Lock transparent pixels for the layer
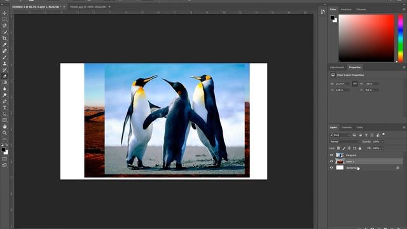The height and width of the screenshot is (229, 407). 338,148
